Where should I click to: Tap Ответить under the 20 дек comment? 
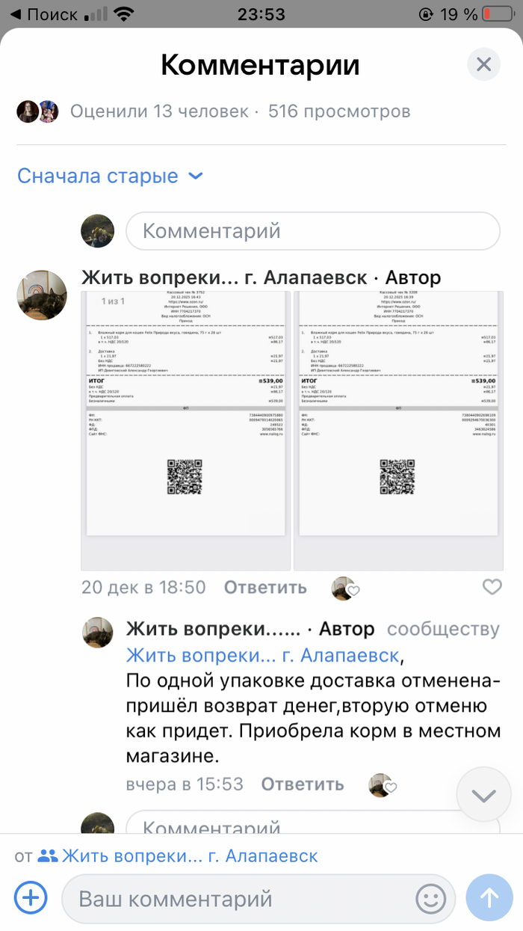click(265, 587)
